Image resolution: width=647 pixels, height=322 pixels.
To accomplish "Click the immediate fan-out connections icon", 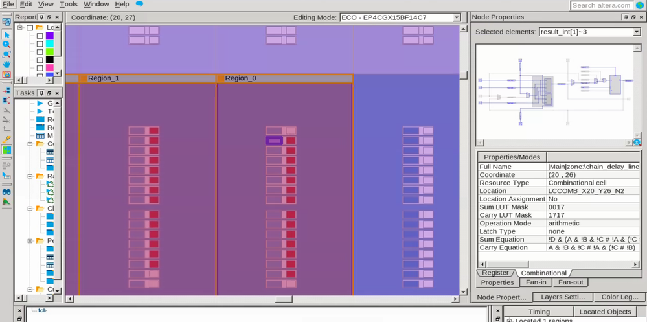I will (6, 100).
